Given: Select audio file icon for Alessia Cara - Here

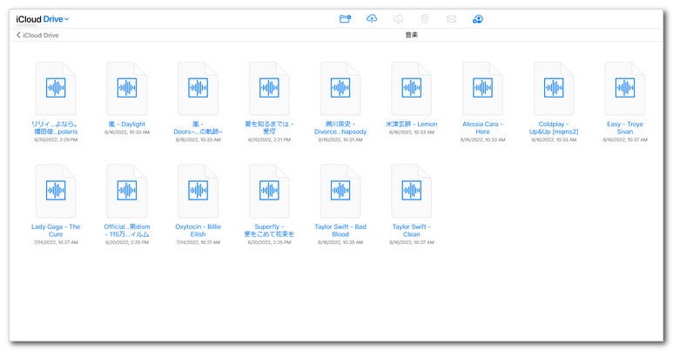Looking at the screenshot, I should click(483, 89).
